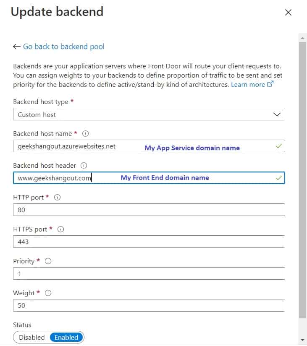Click the Custom host dropdown chevron
The height and width of the screenshot is (346, 307).
click(x=277, y=114)
